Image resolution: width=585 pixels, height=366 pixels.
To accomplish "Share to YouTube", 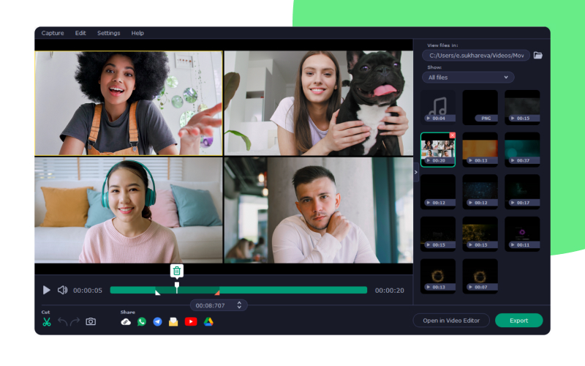I will pyautogui.click(x=191, y=321).
